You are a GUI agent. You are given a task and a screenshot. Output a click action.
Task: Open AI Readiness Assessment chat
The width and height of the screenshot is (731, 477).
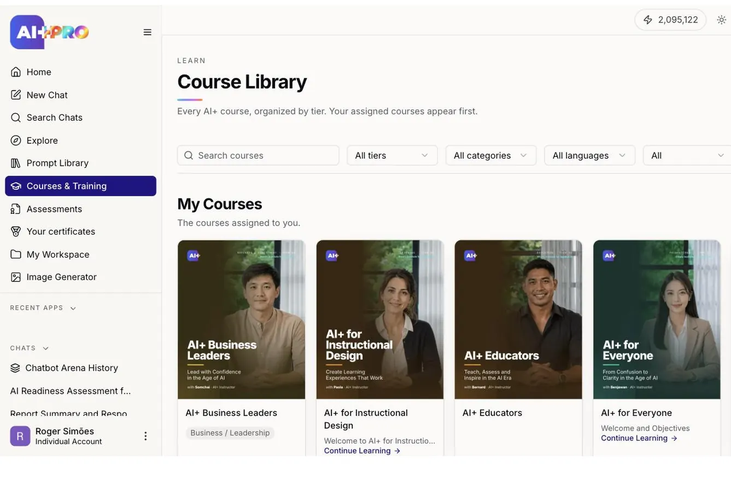(71, 391)
